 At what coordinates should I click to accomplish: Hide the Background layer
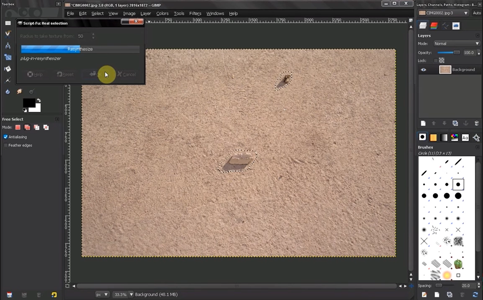click(423, 69)
